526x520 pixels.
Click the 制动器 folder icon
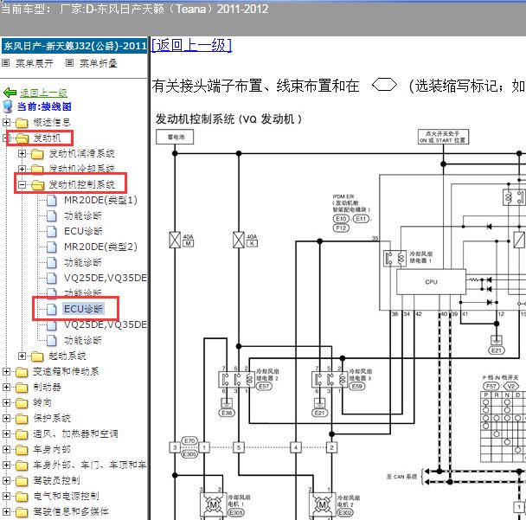[x=22, y=388]
